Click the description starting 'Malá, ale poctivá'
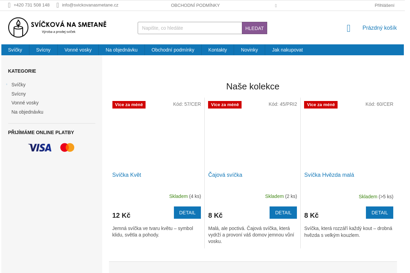The width and height of the screenshot is (410, 273). 251,235
